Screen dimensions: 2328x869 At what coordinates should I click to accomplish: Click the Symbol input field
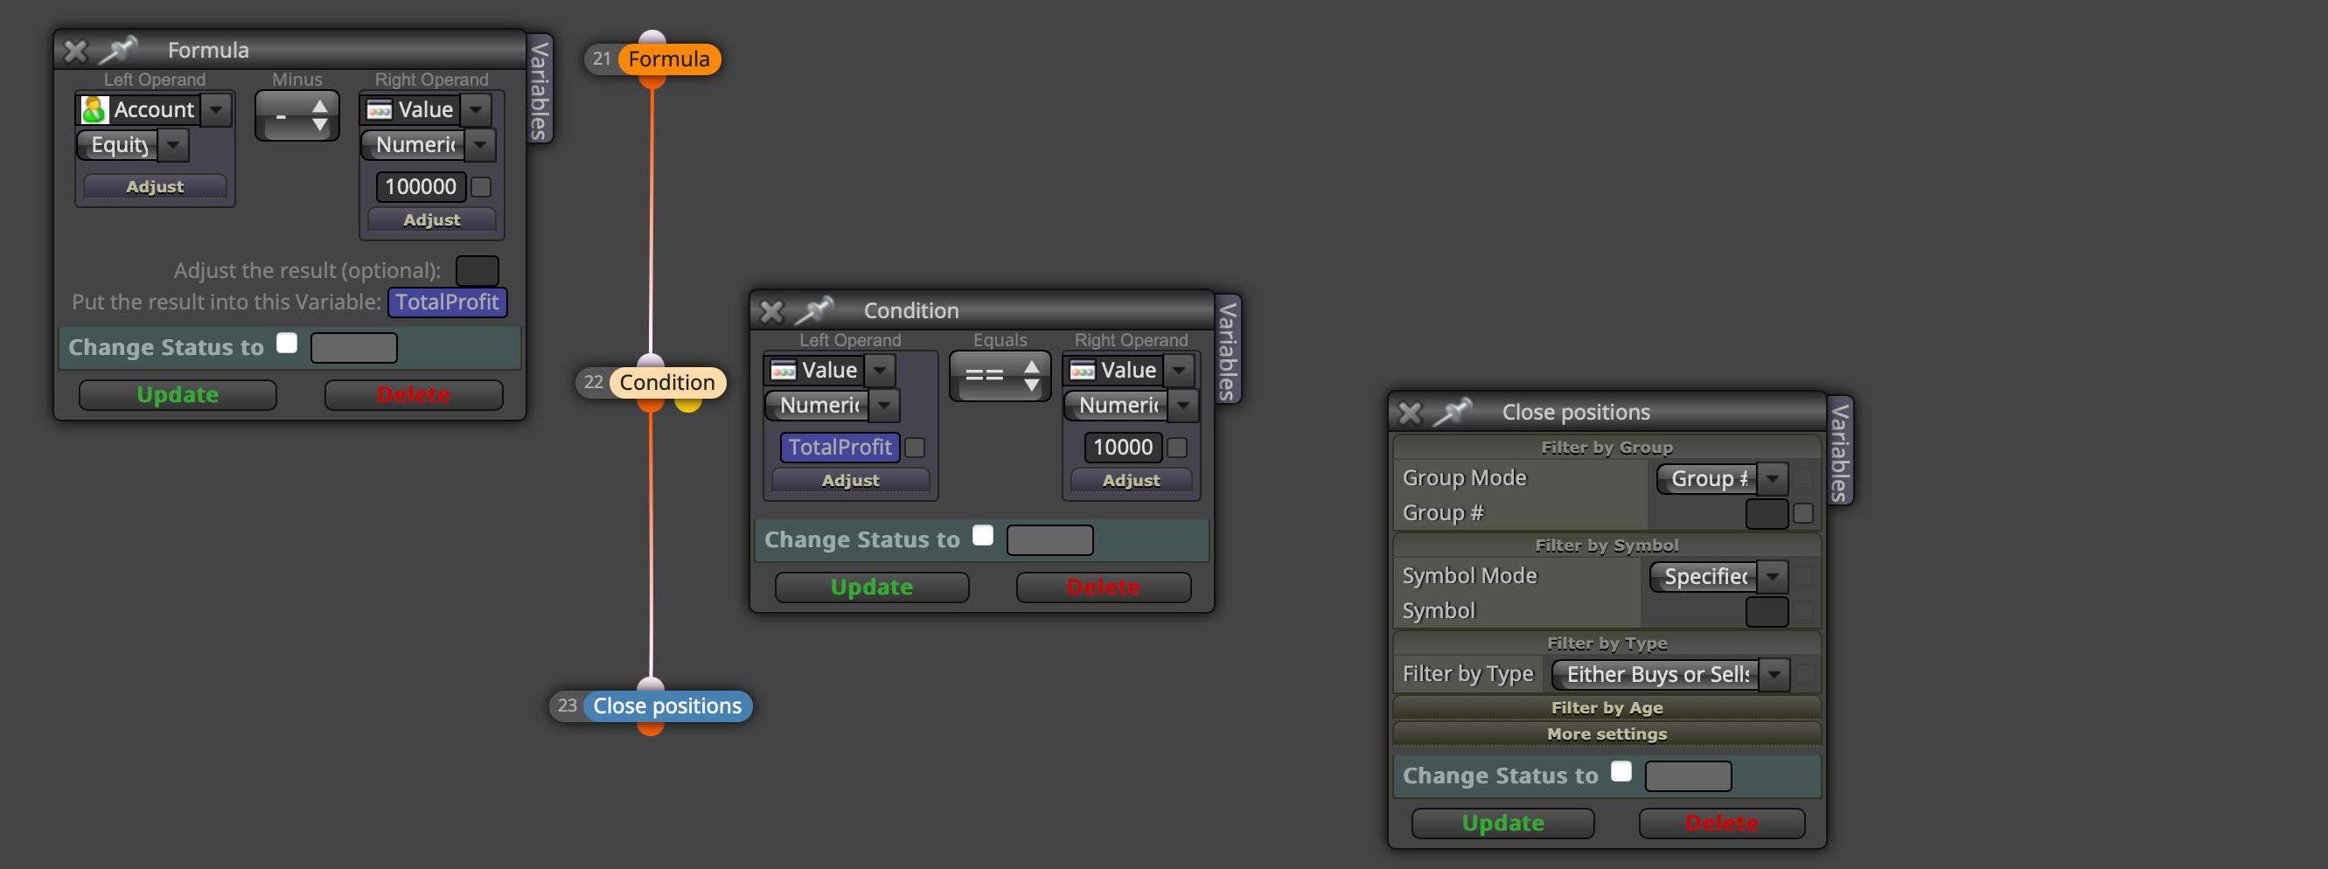[1767, 612]
